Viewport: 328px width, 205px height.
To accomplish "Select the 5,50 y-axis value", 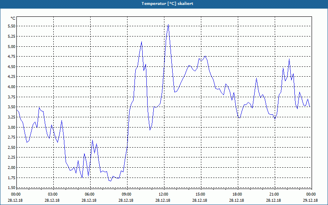I will coord(11,26).
